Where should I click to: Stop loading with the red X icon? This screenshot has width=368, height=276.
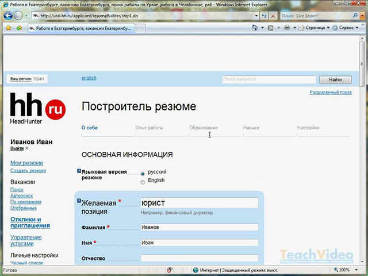[x=273, y=16]
